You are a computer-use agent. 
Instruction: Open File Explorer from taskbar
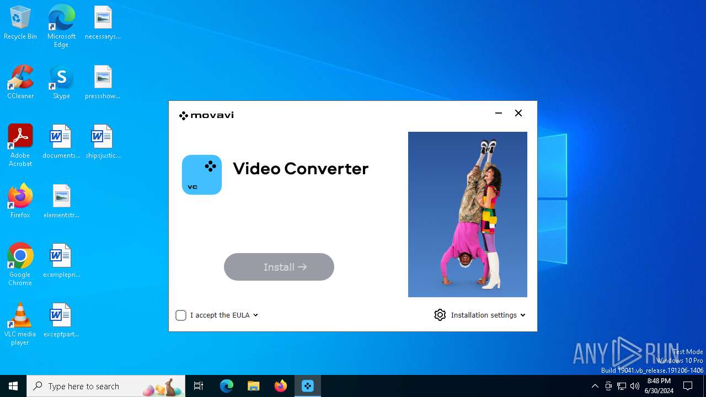coord(253,386)
